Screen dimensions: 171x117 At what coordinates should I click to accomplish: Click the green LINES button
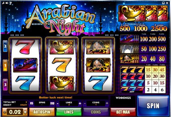coord(69,112)
